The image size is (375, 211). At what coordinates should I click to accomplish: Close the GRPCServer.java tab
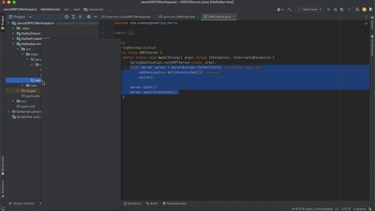click(234, 17)
